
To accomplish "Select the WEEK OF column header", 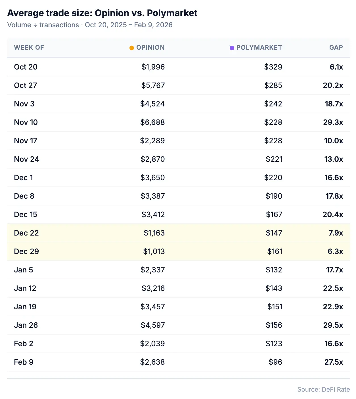I will (x=29, y=48).
